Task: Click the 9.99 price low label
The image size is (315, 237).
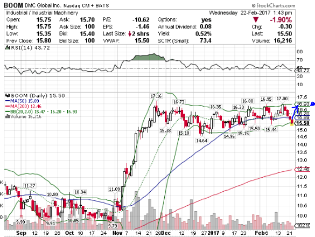Action: coord(20,222)
